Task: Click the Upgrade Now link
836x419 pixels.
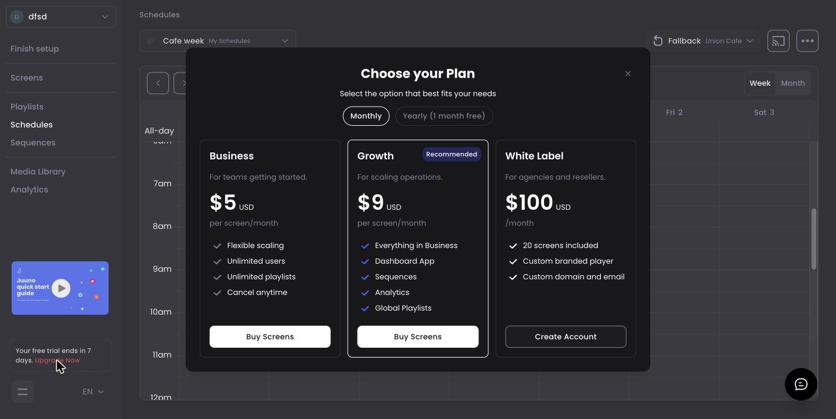Action: click(57, 360)
